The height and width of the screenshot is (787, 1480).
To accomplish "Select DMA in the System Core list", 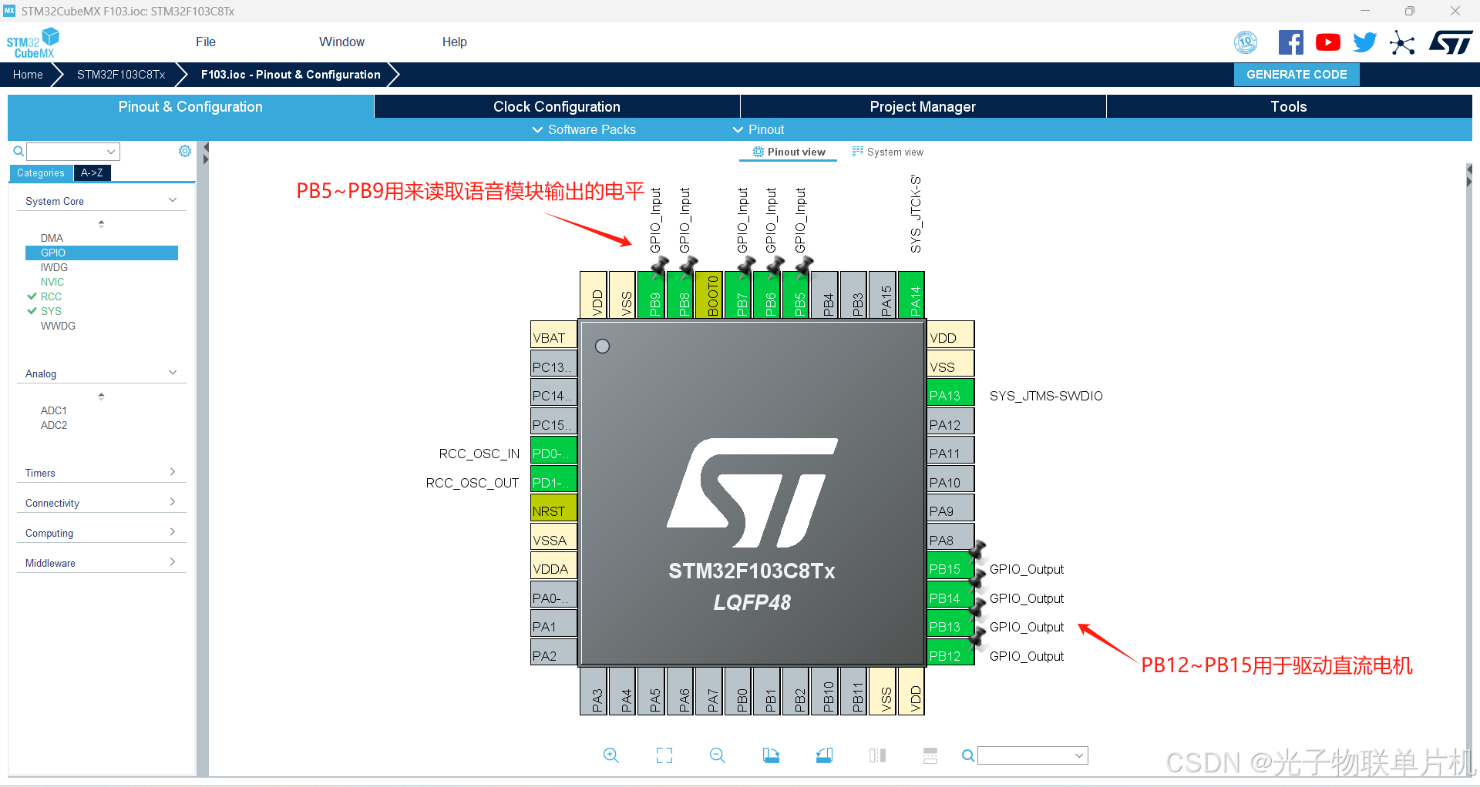I will (52, 238).
